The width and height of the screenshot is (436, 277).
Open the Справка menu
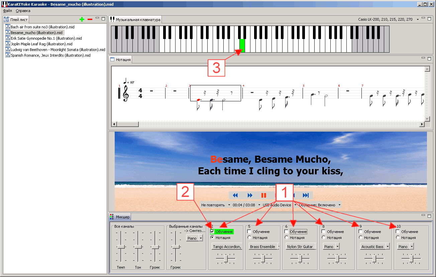coord(23,11)
